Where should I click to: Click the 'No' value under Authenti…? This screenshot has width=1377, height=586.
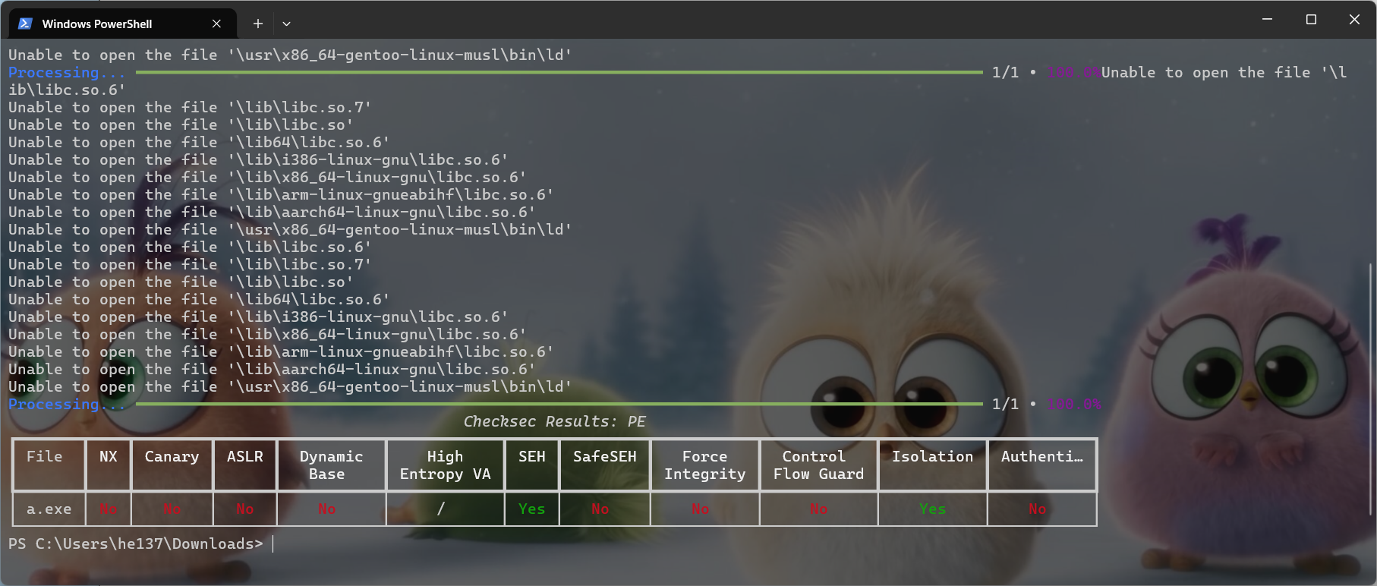tap(1038, 509)
